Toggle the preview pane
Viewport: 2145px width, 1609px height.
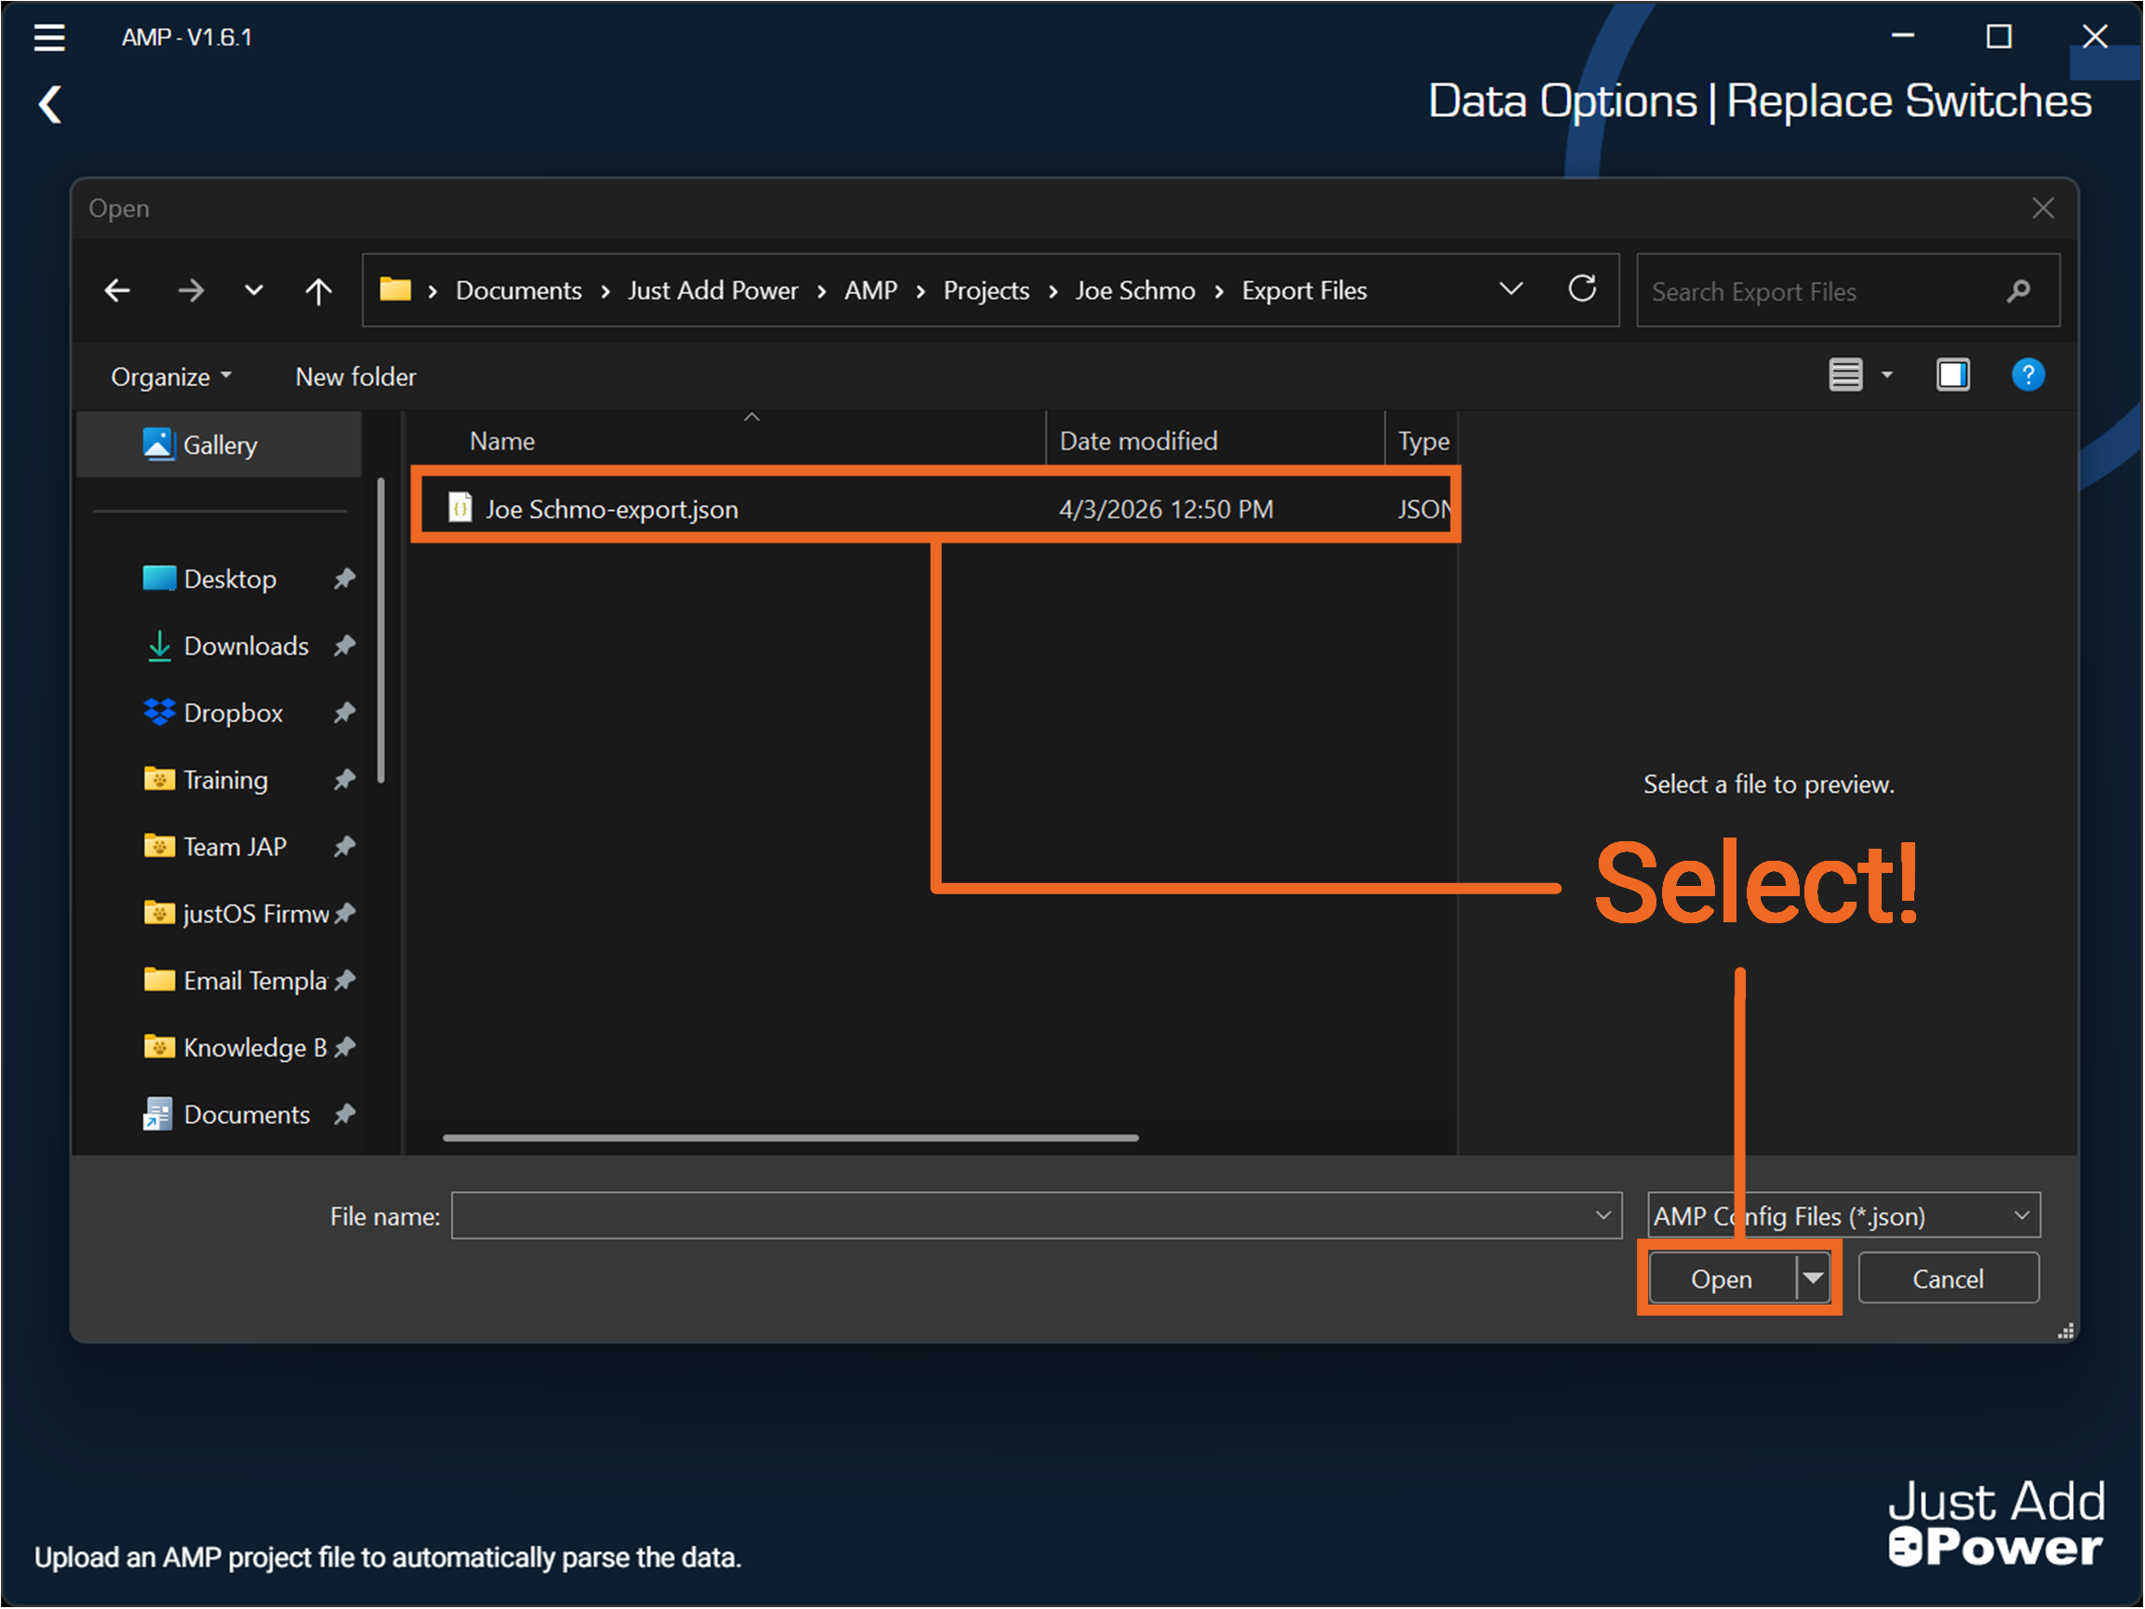point(1952,374)
